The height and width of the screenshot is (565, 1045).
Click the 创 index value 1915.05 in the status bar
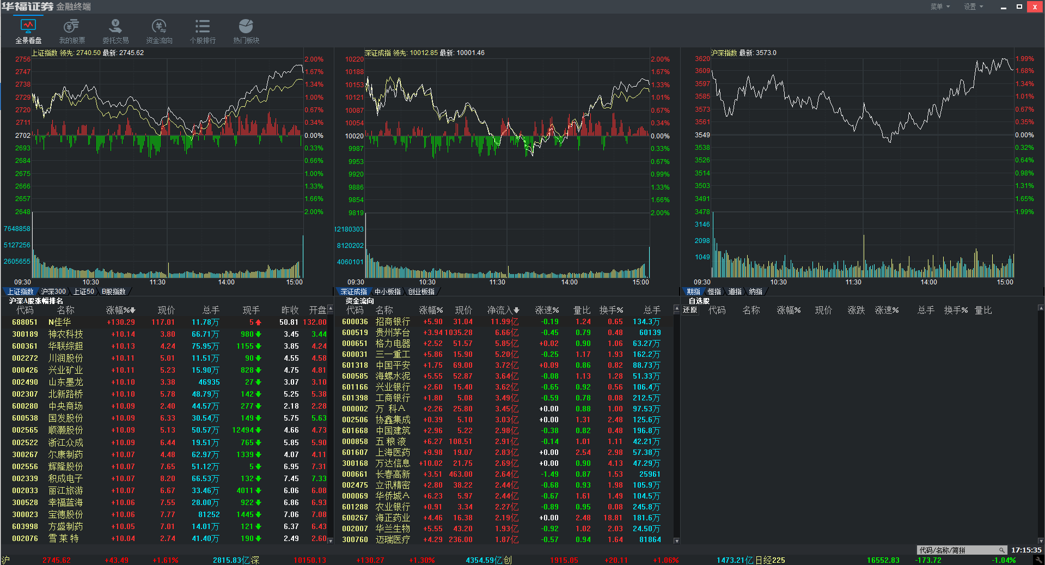click(564, 560)
